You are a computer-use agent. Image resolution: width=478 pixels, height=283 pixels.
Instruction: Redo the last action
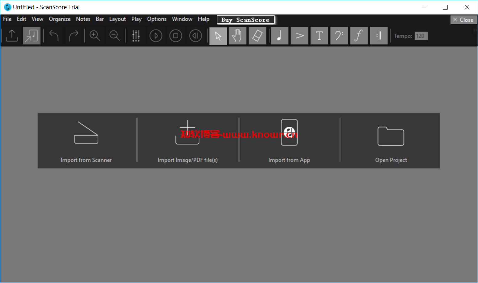(74, 36)
